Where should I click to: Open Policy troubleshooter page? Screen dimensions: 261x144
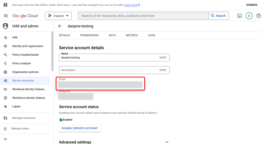click(25, 55)
